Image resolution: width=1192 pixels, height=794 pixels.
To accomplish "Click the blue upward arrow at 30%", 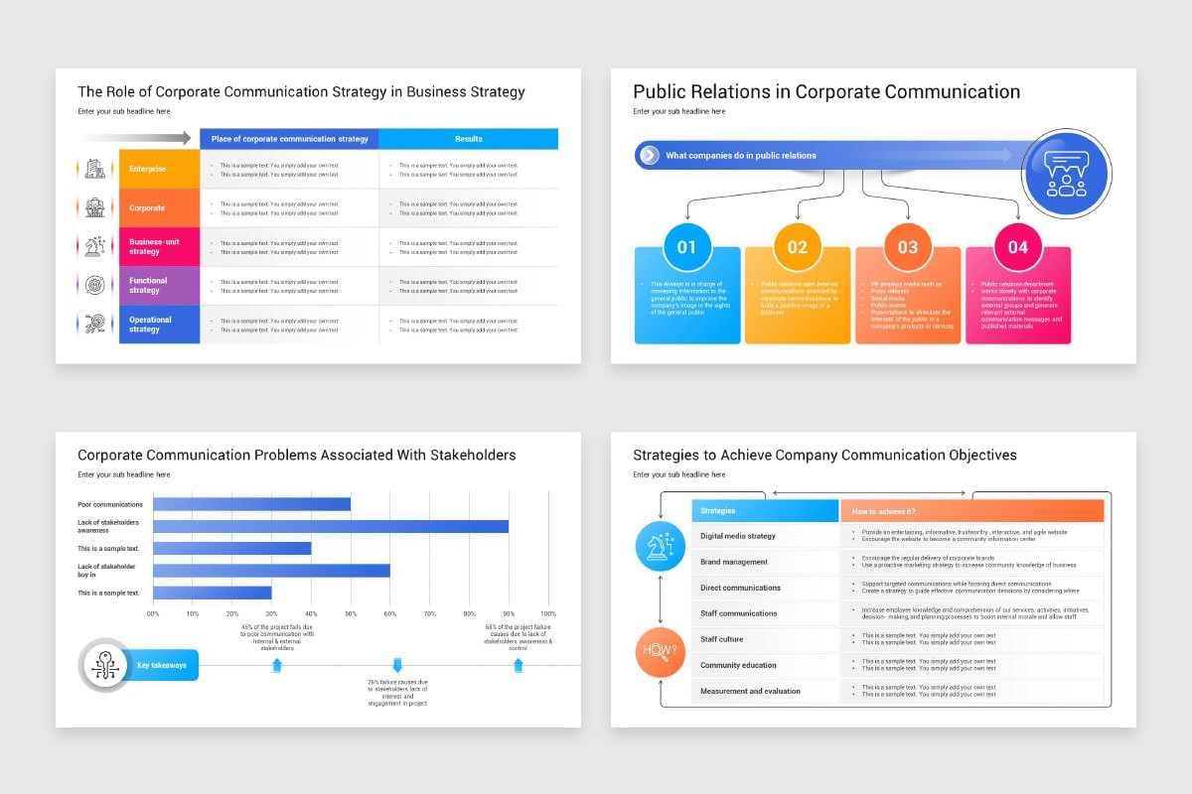I will [276, 665].
